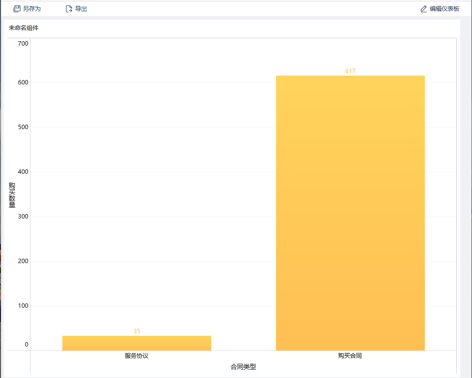
Task: Click the 服务协议 x-axis category label
Action: 137,356
